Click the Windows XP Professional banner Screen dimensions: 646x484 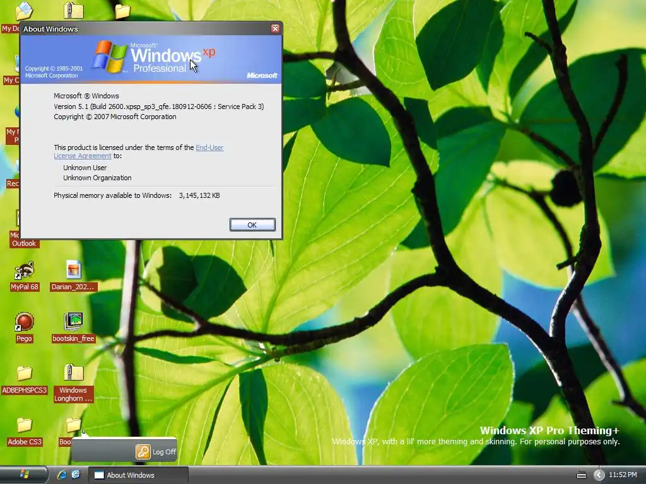pos(151,59)
